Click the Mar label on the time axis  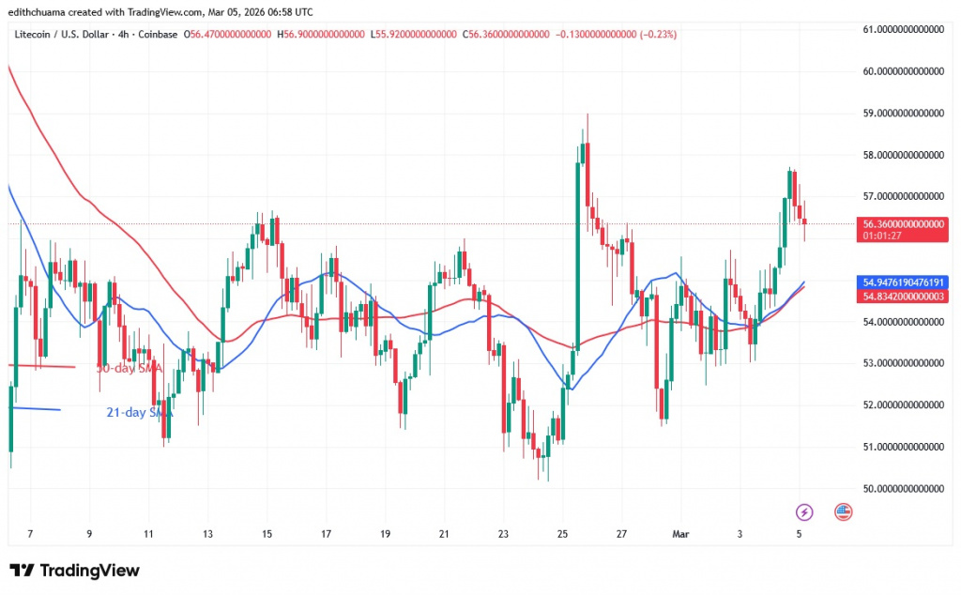(x=680, y=534)
